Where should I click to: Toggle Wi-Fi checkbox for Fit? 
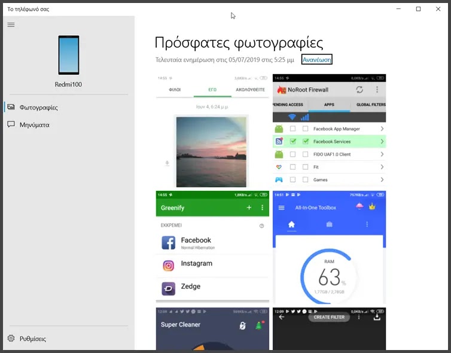pos(292,167)
